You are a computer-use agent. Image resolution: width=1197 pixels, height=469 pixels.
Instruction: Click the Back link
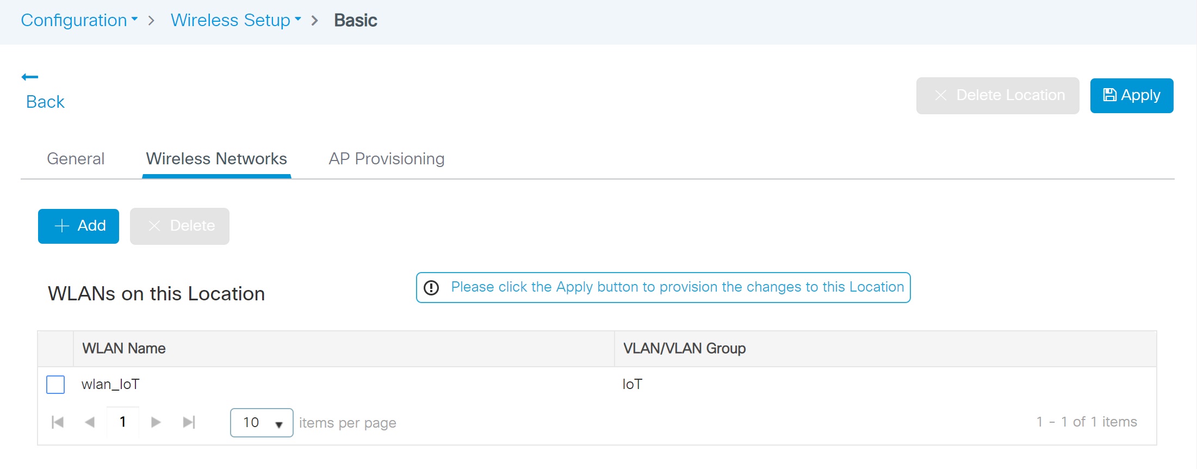pyautogui.click(x=45, y=102)
